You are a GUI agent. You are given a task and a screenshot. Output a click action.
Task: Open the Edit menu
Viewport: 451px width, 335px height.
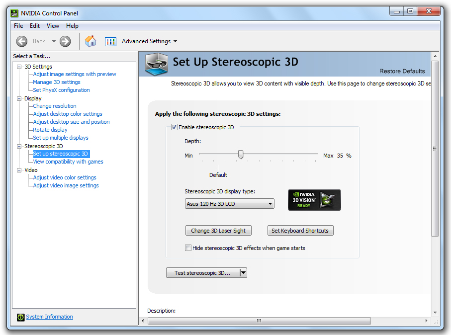click(x=35, y=26)
